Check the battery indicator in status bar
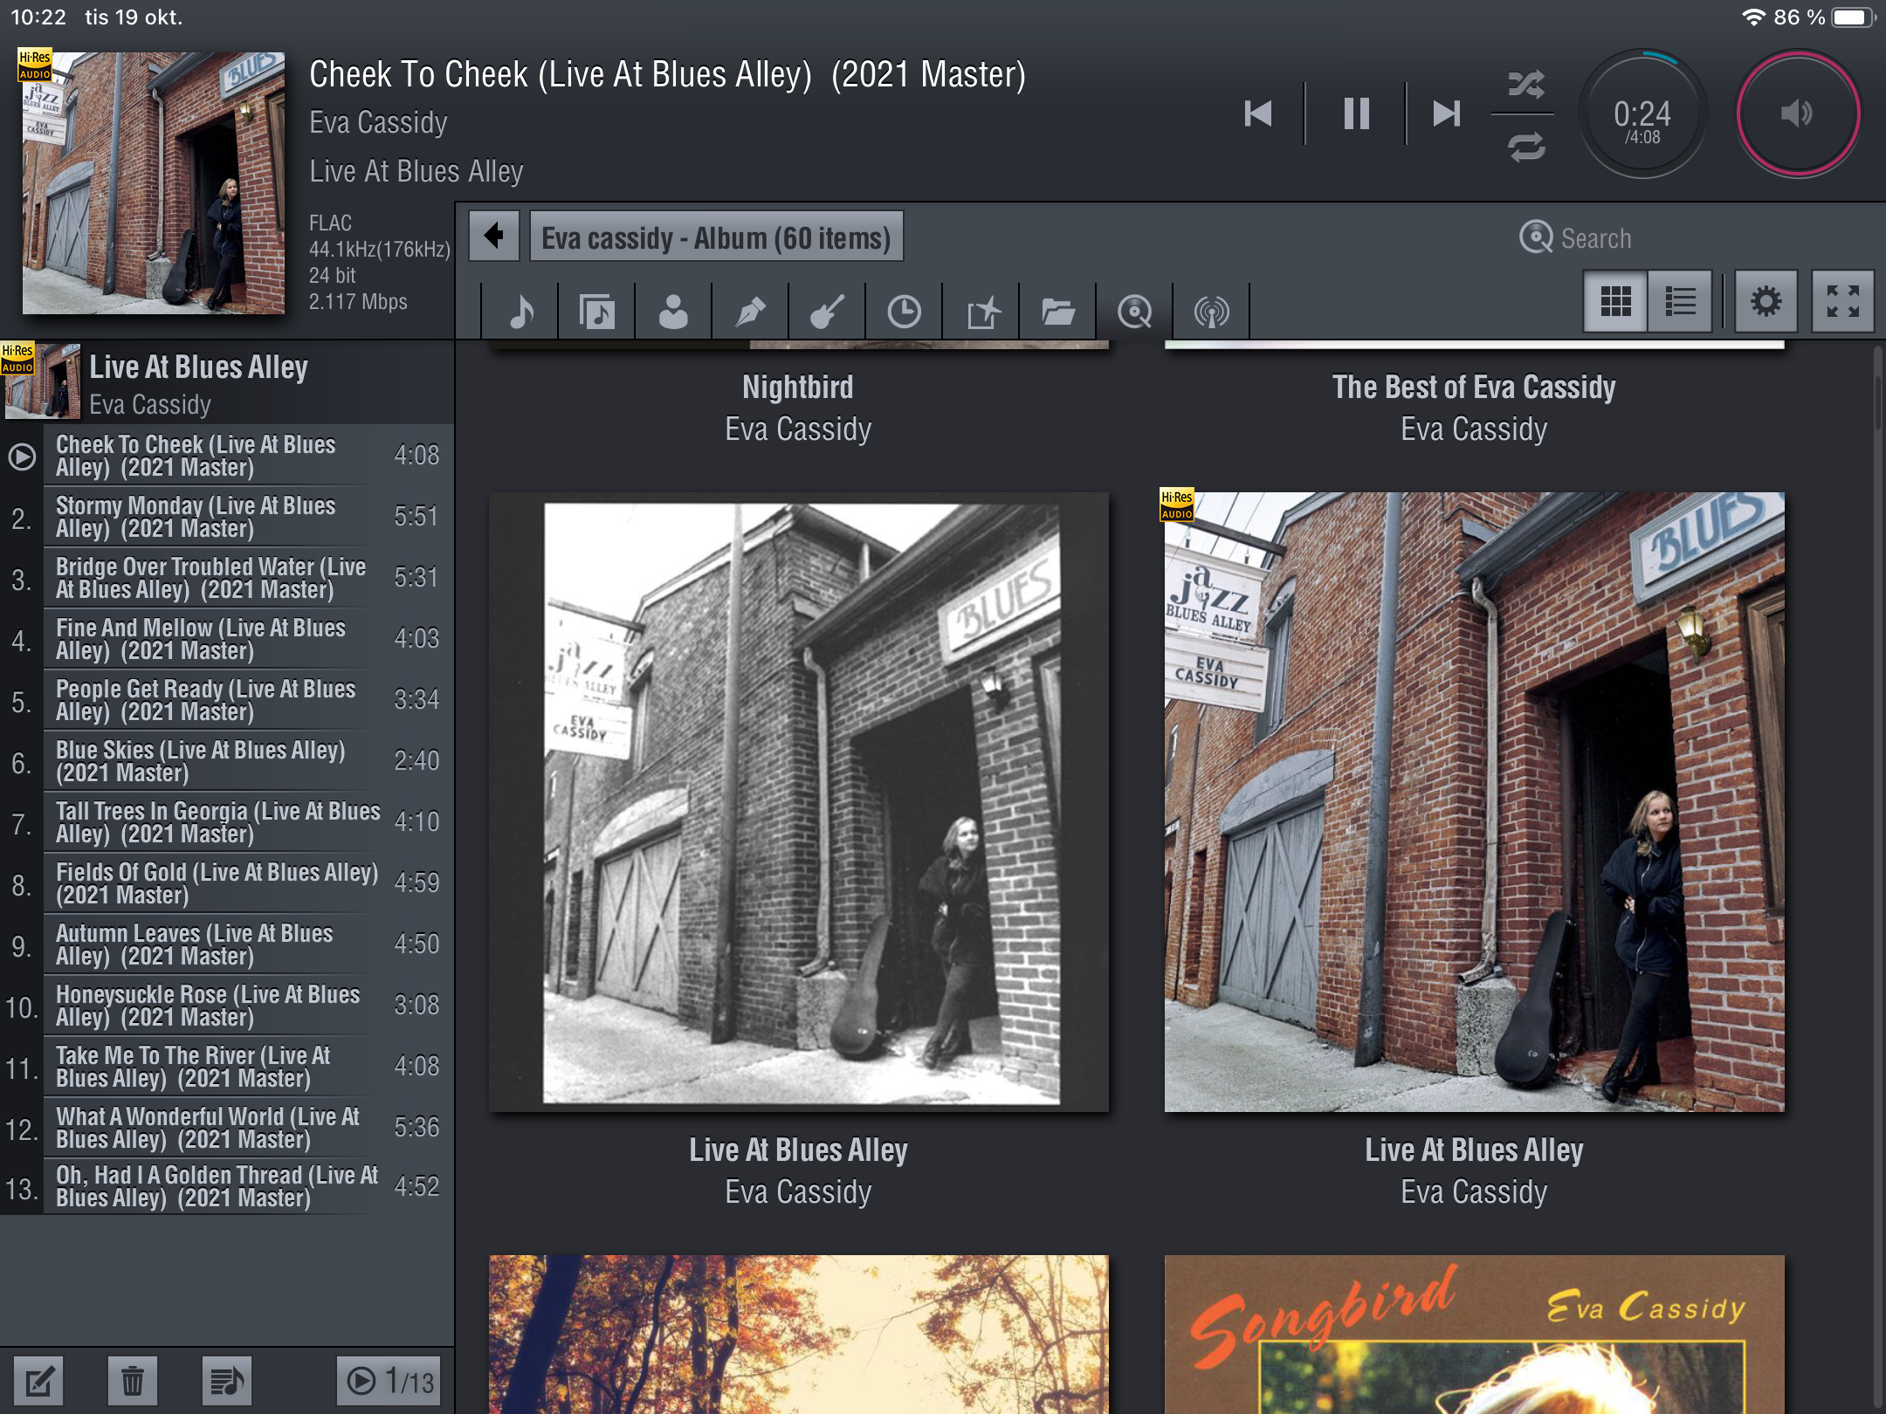 [x=1851, y=17]
